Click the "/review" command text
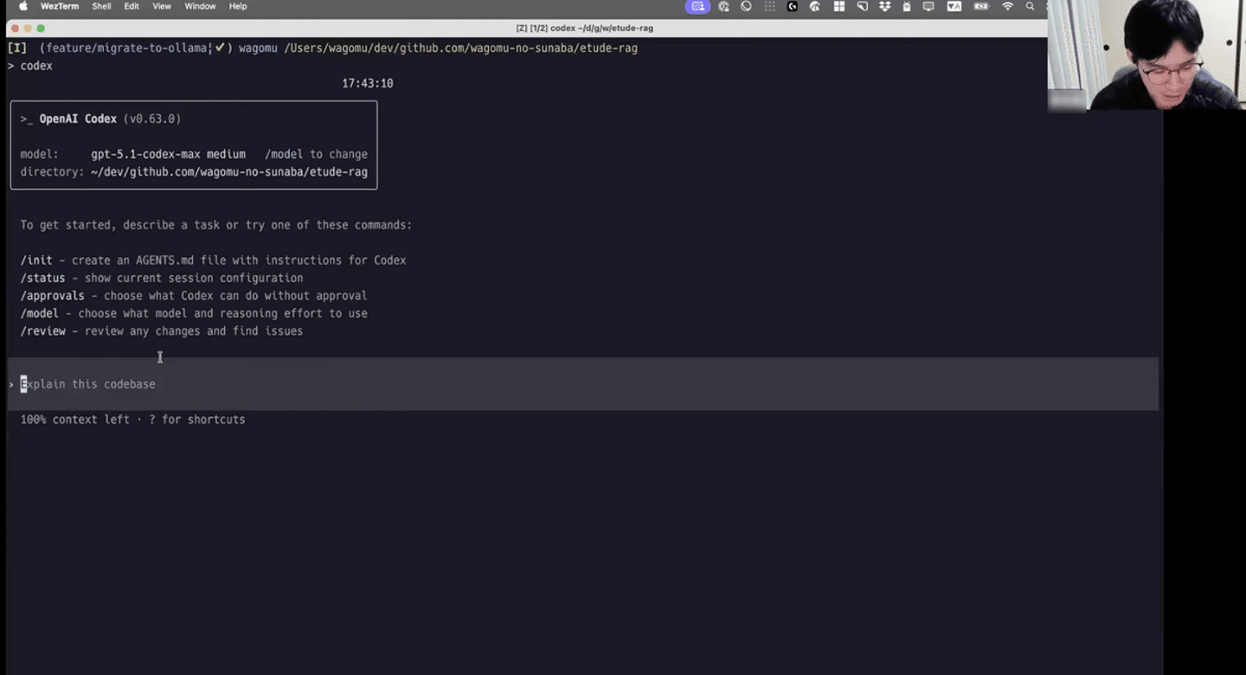The width and height of the screenshot is (1246, 675). point(43,331)
